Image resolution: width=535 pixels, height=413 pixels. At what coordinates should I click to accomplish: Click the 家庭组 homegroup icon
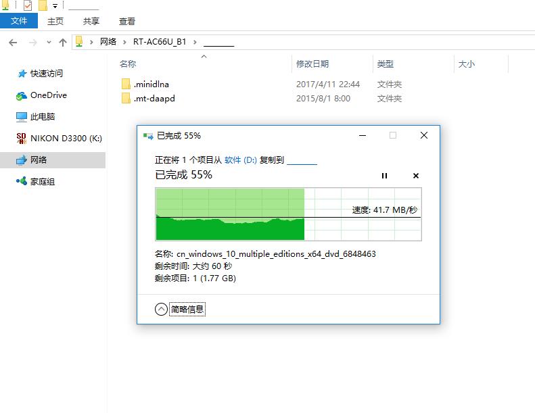tap(22, 181)
